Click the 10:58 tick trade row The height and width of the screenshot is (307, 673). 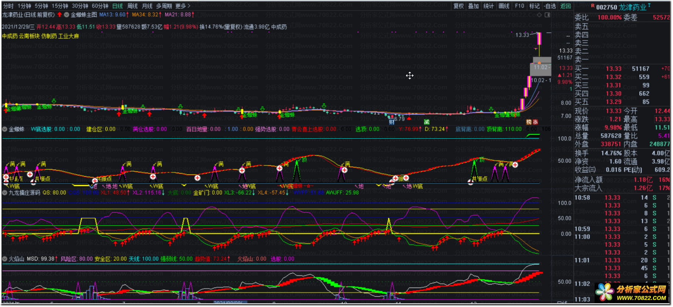[x=622, y=198]
